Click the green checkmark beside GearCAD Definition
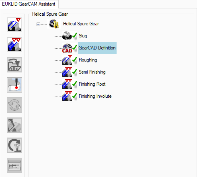This screenshot has height=177, width=197. click(74, 47)
